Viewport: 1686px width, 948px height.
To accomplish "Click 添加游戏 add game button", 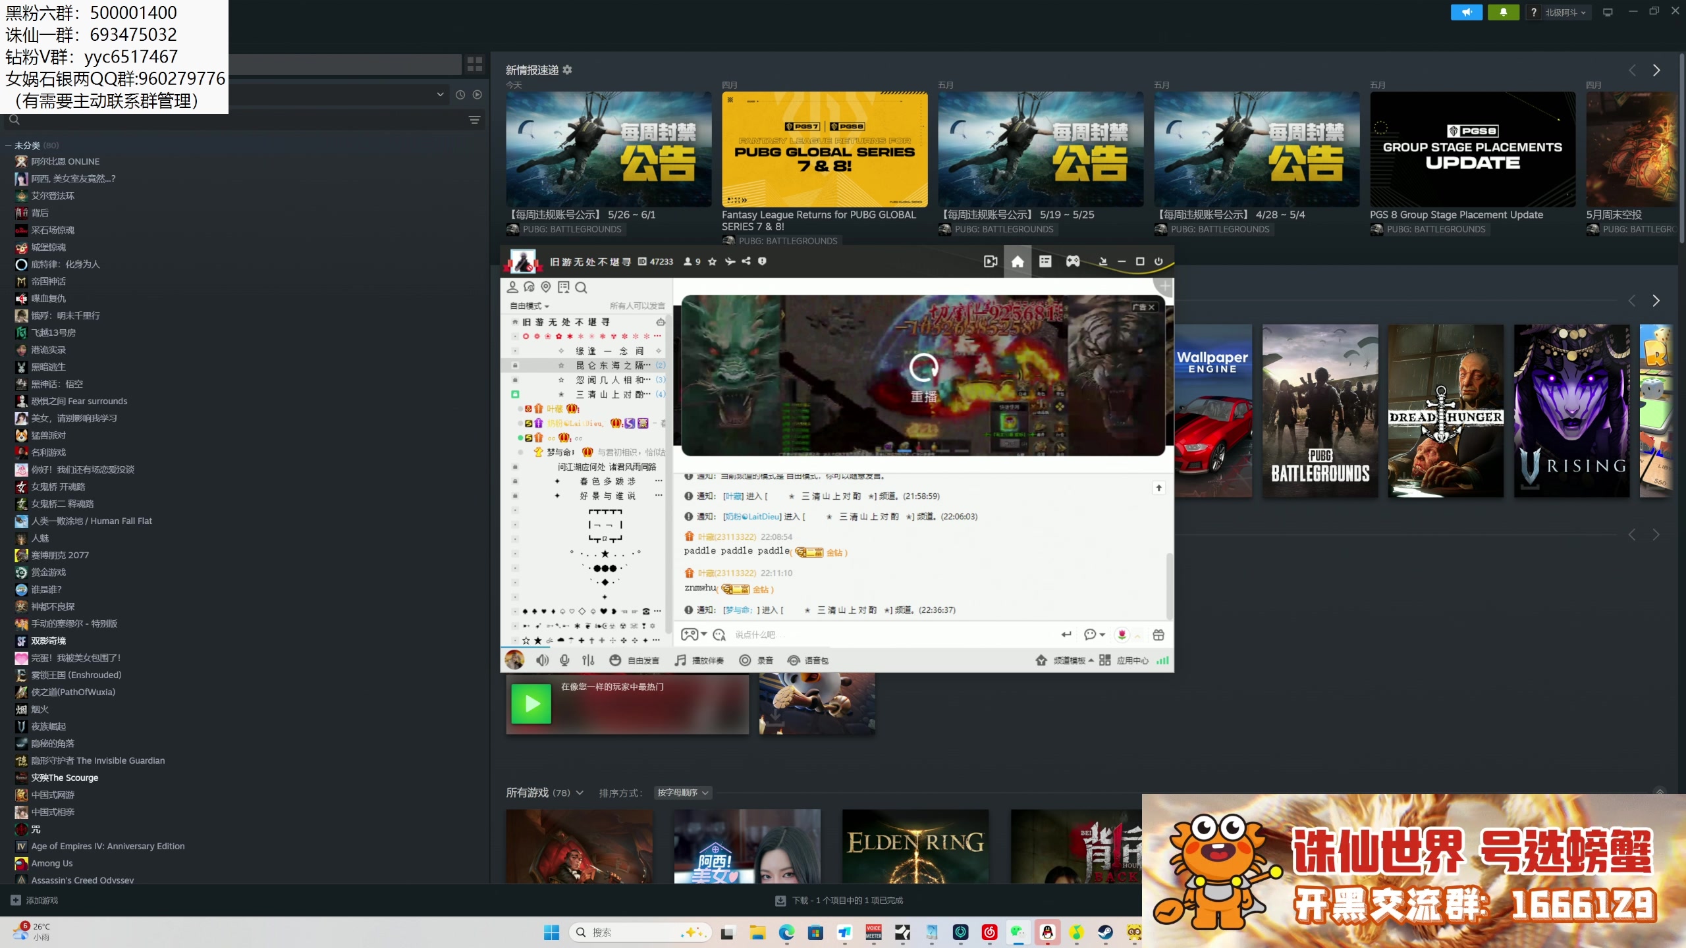I will [x=35, y=900].
